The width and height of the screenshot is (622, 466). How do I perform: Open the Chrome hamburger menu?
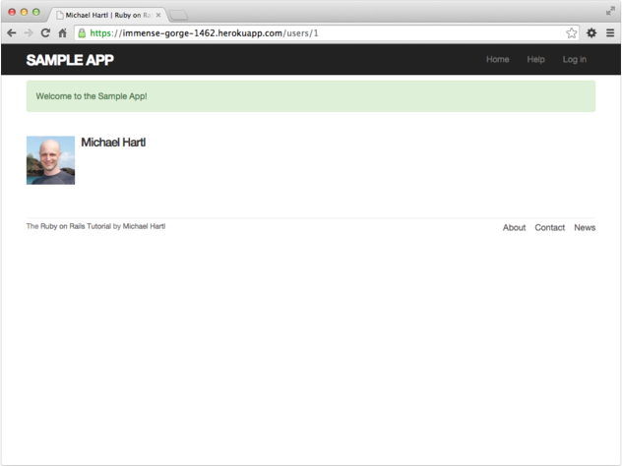pos(610,32)
